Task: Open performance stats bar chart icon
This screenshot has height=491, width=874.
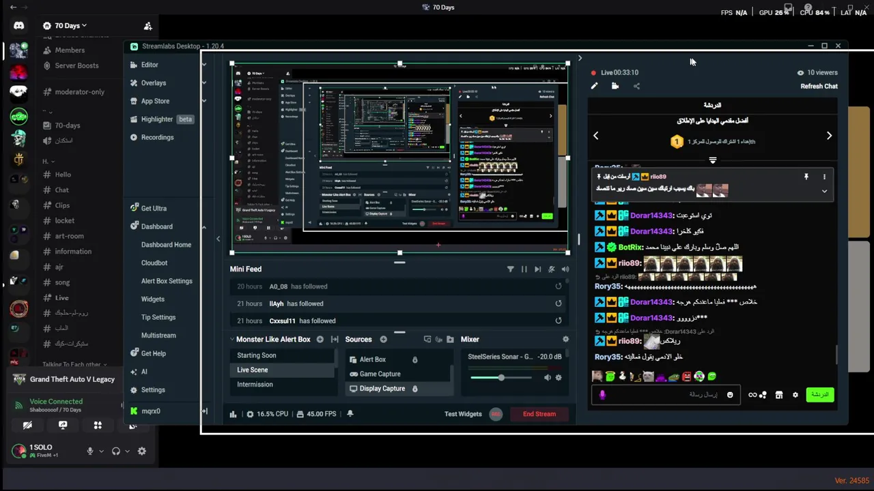Action: (x=233, y=414)
